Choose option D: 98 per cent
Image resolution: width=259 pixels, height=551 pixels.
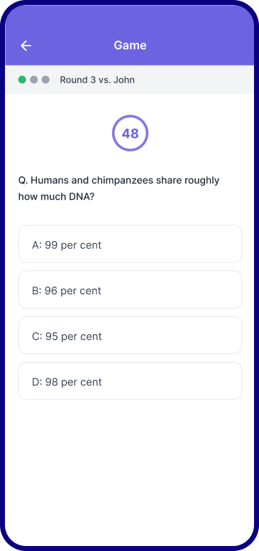(130, 381)
